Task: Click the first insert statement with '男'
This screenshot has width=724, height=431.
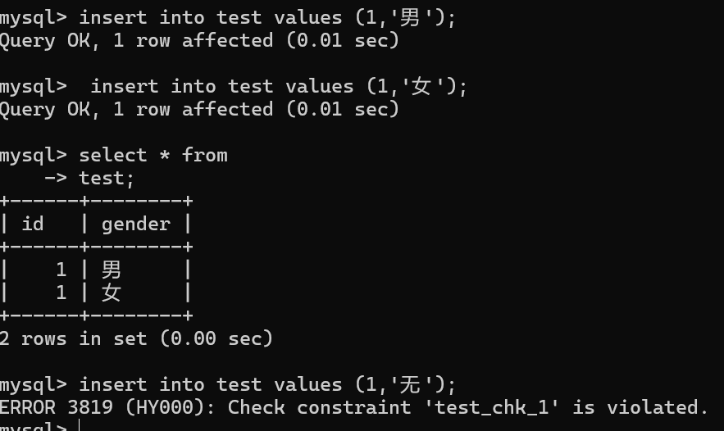Action: tap(267, 17)
